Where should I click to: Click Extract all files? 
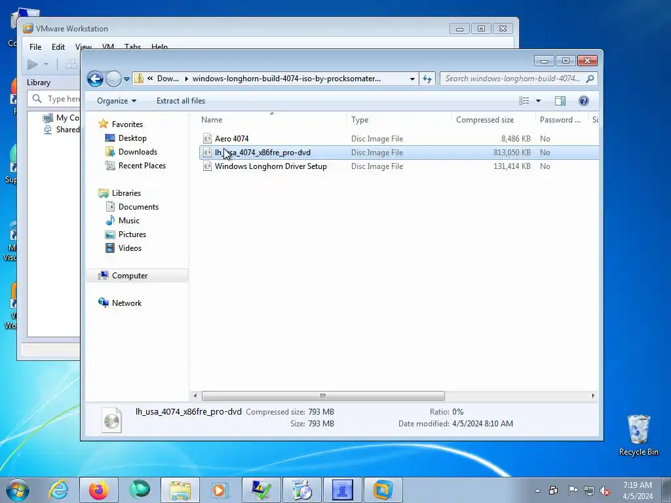pos(181,101)
